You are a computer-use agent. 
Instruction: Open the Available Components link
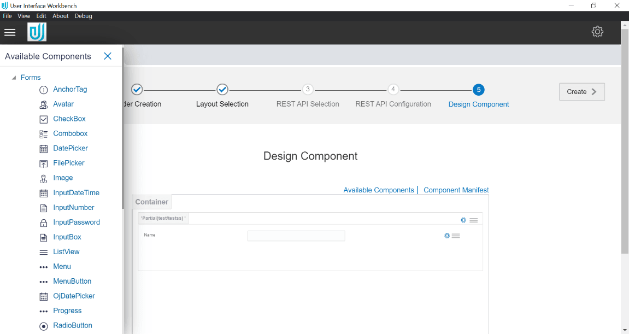click(379, 190)
